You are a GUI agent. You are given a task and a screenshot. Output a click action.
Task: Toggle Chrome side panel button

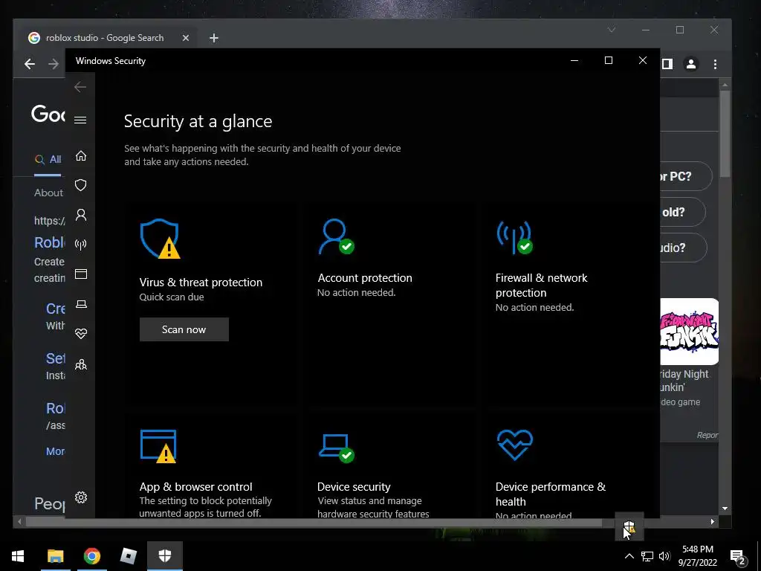(667, 64)
